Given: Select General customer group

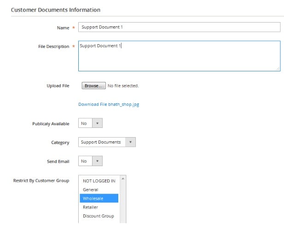Looking at the screenshot, I should [x=99, y=190].
